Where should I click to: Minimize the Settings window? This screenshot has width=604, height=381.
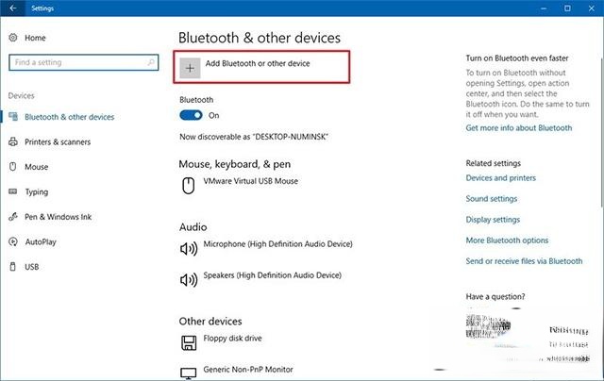click(544, 8)
